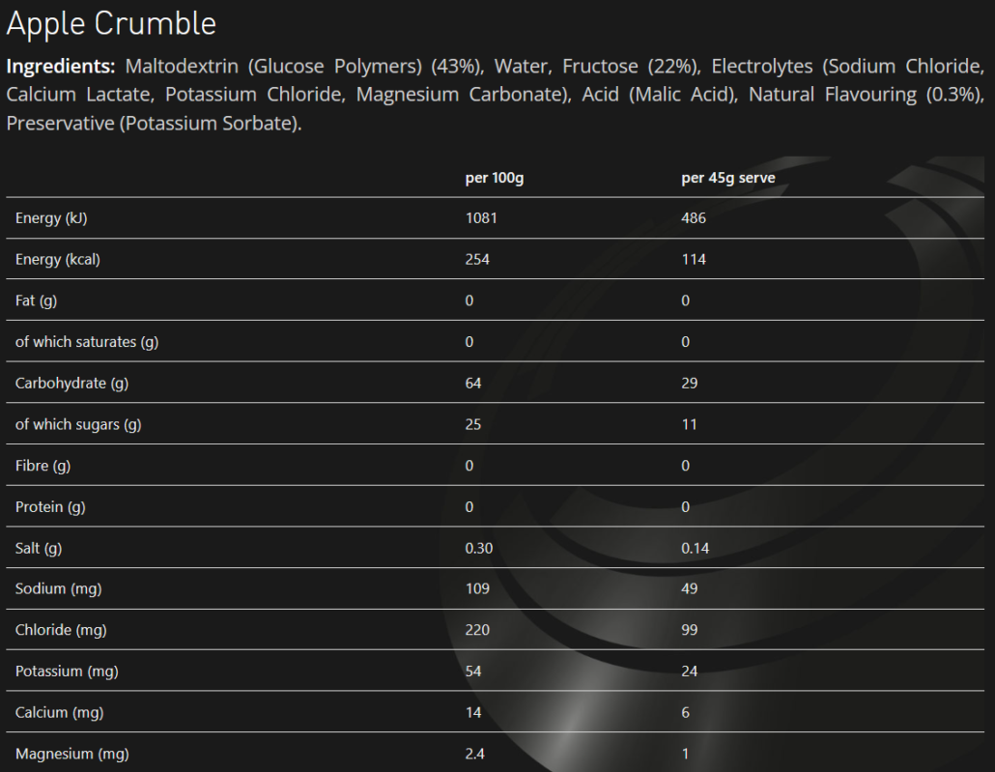Click the Energy (kJ) row label
This screenshot has width=995, height=772.
51,218
